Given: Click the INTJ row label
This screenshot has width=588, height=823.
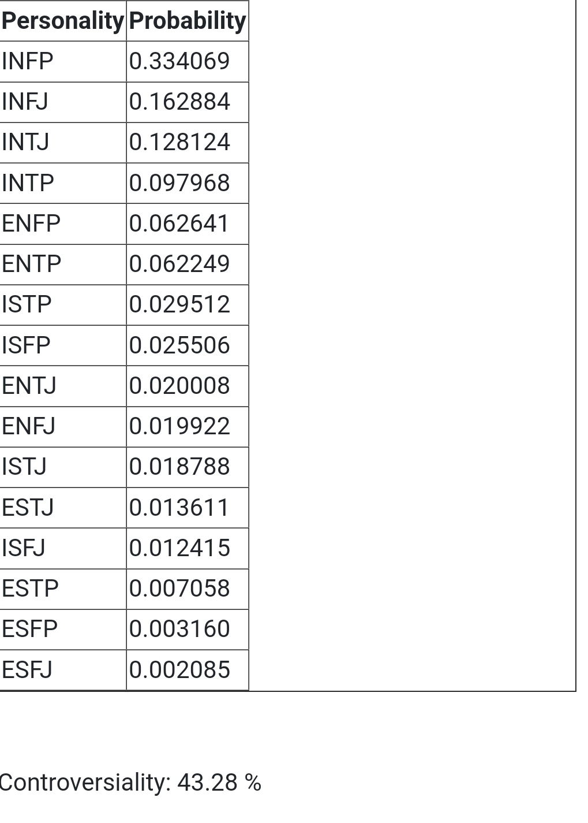Looking at the screenshot, I should coord(62,142).
